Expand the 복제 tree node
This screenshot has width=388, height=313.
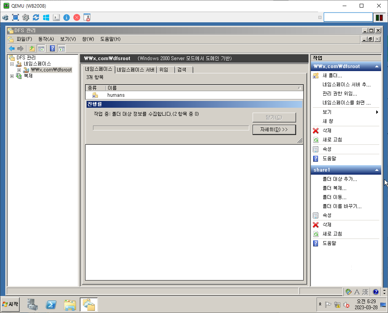12,76
